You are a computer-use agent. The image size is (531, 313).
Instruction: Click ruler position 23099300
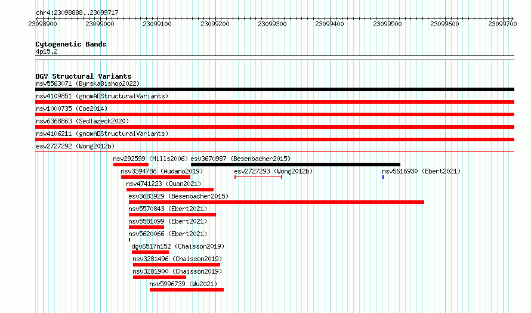[x=272, y=24]
